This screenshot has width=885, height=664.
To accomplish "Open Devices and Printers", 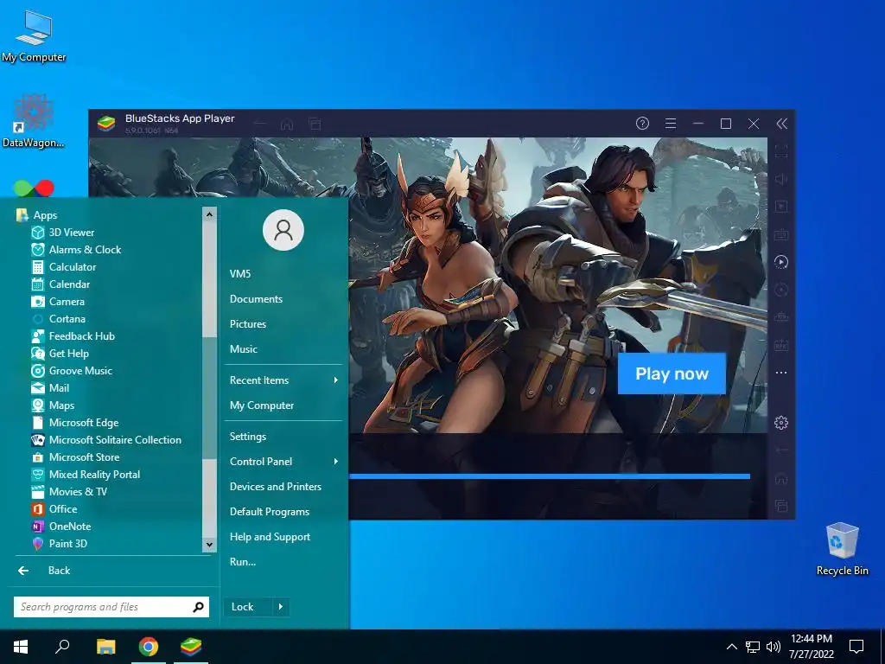I will pos(276,487).
